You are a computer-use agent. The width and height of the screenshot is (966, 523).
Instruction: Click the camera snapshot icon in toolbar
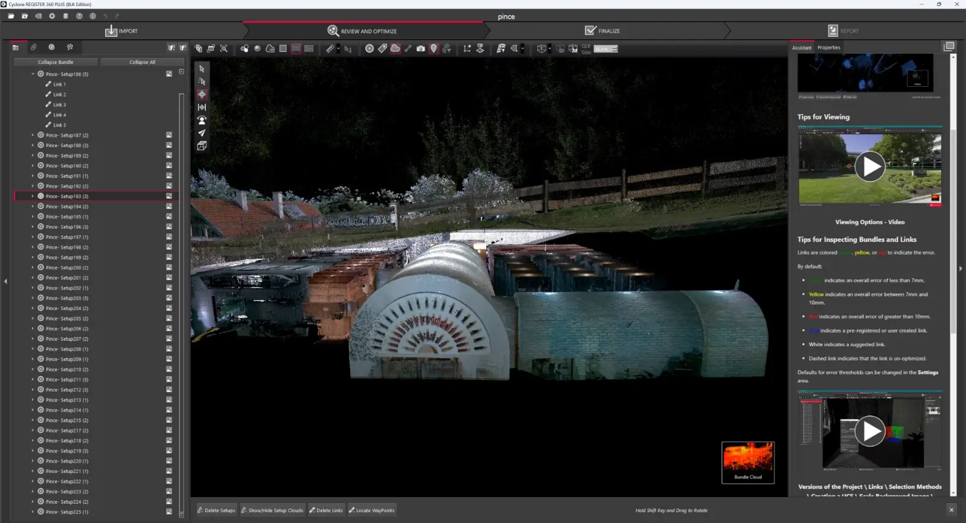tap(421, 49)
